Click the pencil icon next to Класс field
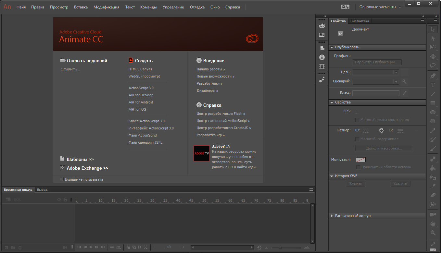Image resolution: width=441 pixels, height=253 pixels. tap(405, 93)
